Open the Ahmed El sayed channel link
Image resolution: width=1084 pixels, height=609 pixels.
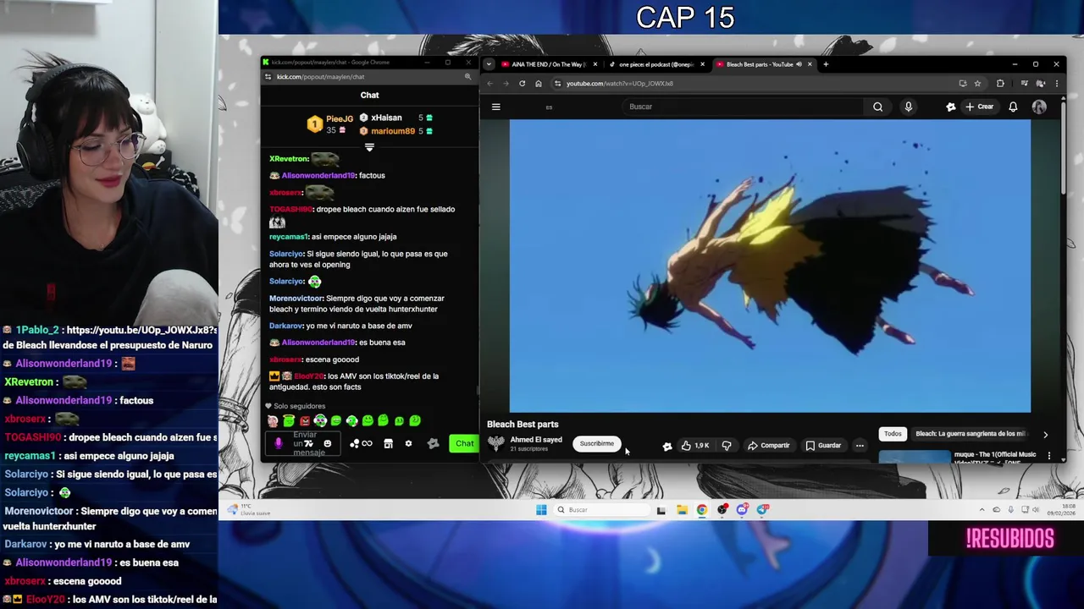[536, 440]
